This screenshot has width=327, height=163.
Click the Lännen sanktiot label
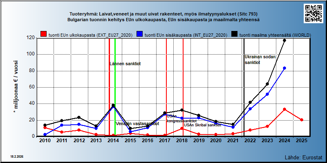tap(125, 64)
